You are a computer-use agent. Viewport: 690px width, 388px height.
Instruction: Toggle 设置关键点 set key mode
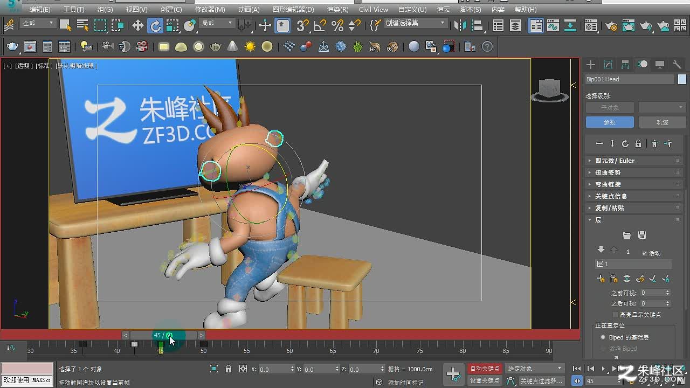(x=485, y=380)
